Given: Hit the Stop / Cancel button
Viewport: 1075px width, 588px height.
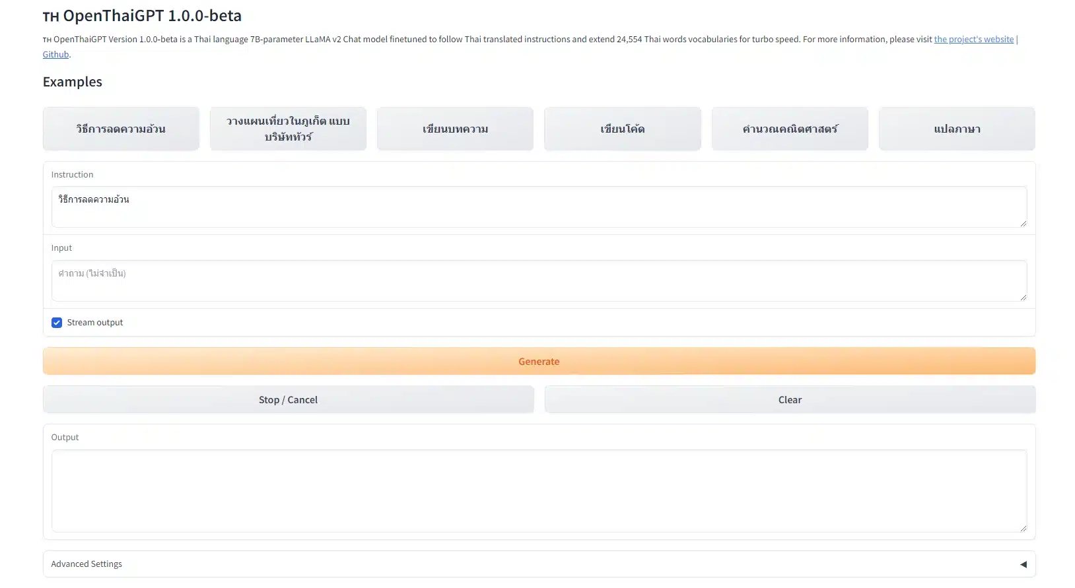Looking at the screenshot, I should click(288, 400).
